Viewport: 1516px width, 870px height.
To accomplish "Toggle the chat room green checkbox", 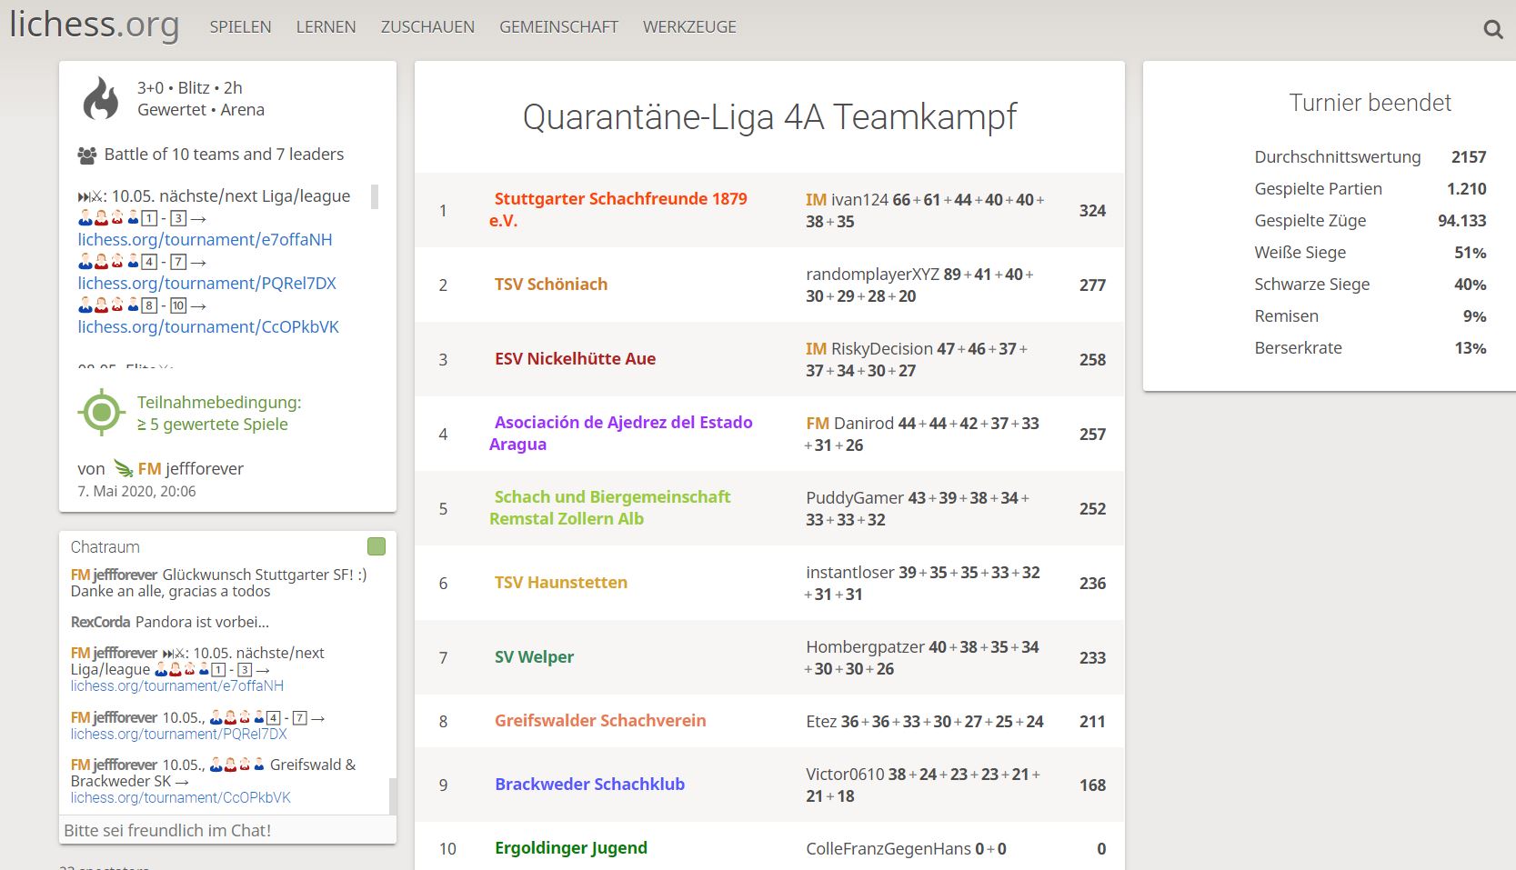I will (376, 546).
